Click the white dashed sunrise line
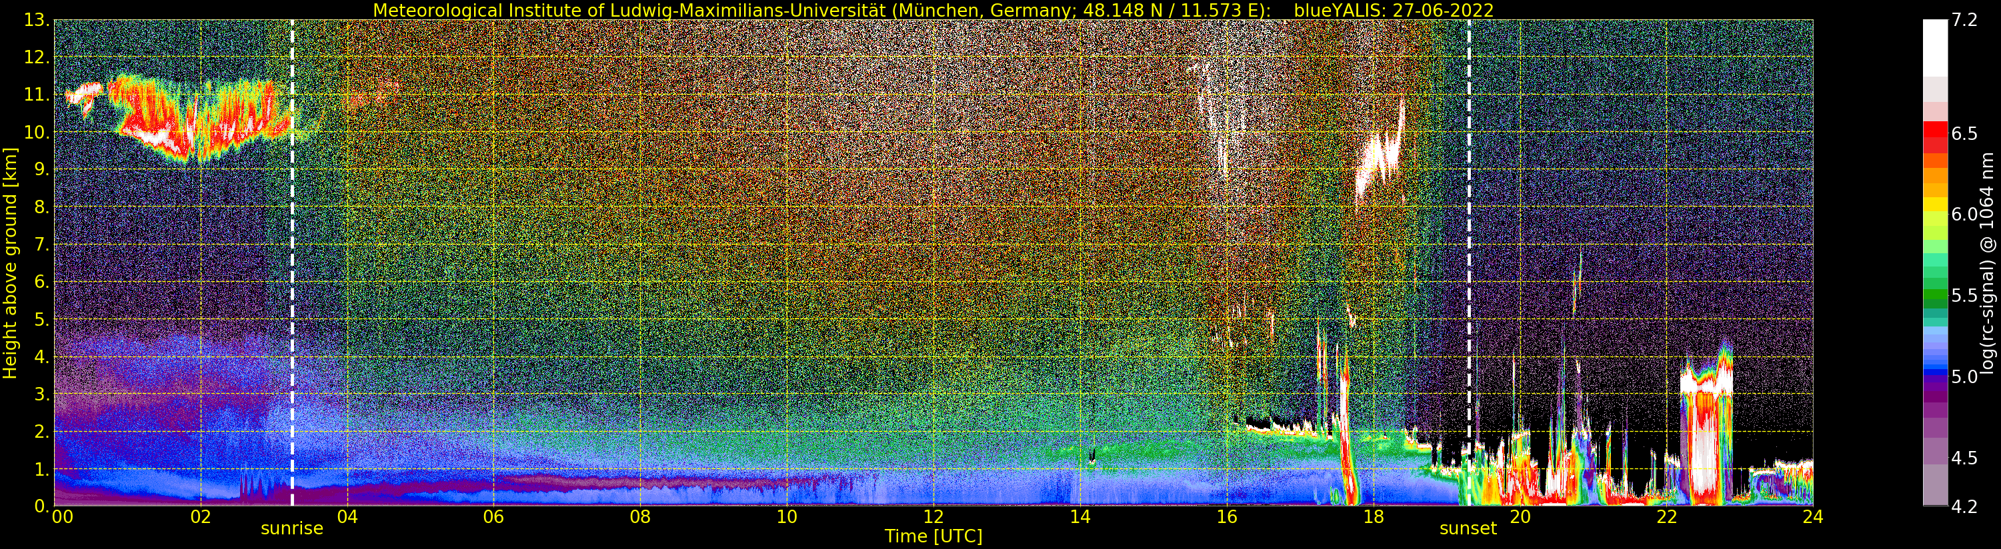The image size is (2001, 549). (292, 263)
